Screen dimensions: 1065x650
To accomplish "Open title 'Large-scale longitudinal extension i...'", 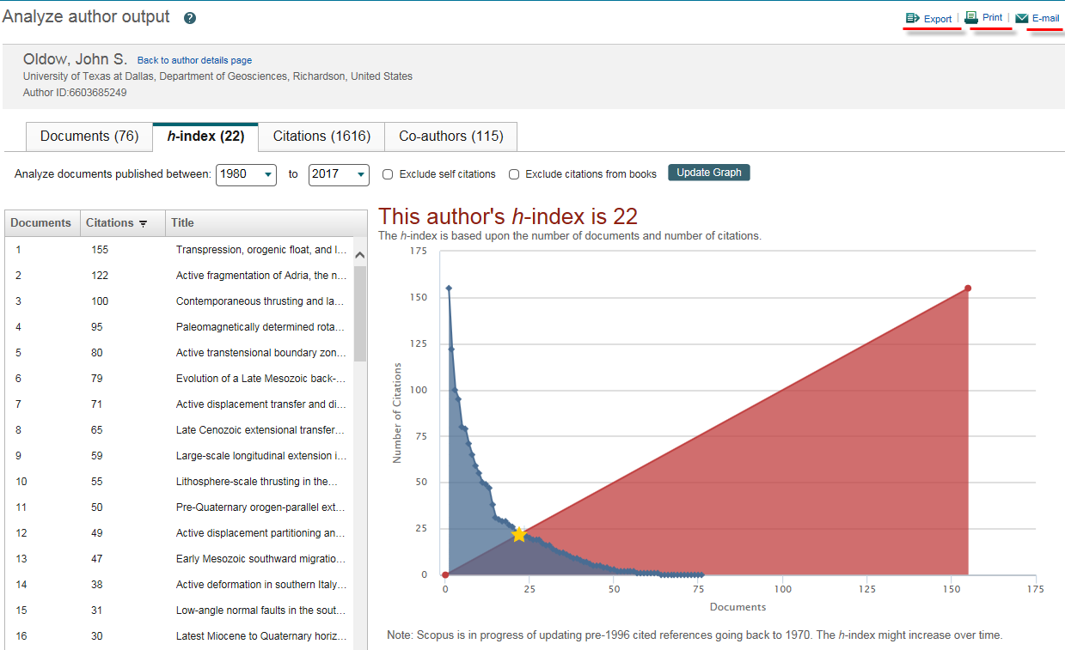I will click(x=261, y=456).
